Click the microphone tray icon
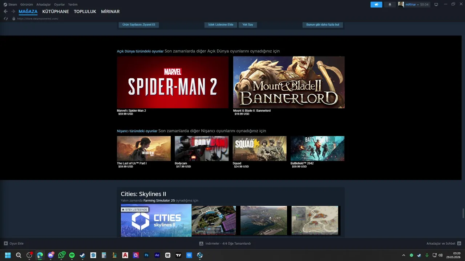This screenshot has width=465, height=261. pos(427,255)
